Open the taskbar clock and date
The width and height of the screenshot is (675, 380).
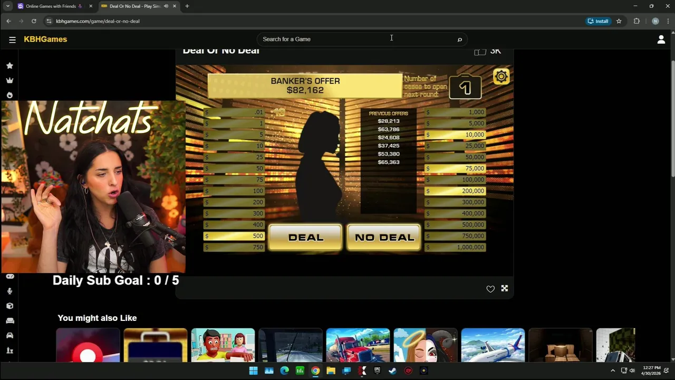tap(650, 370)
